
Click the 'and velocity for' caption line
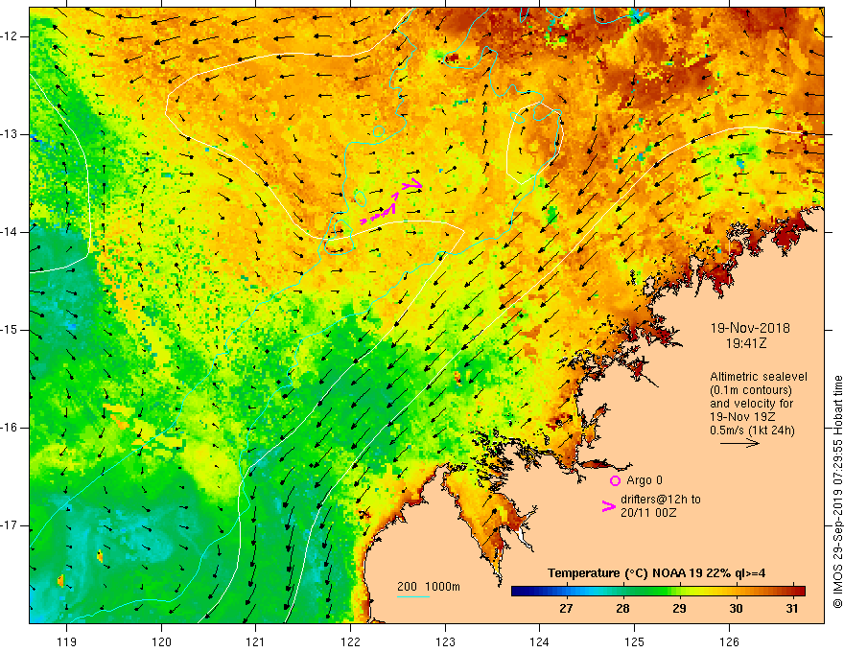coord(751,404)
